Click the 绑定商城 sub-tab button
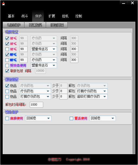The height and width of the screenshot is (165, 138). tap(57, 25)
